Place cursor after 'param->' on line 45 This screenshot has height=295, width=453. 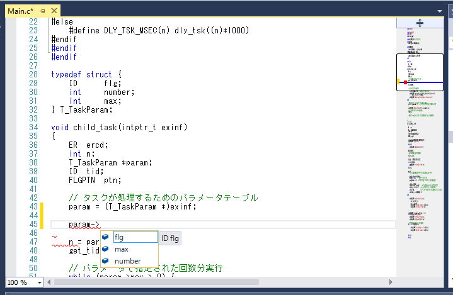tap(101, 225)
